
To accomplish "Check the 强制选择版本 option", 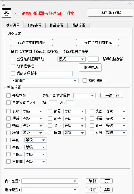I will [13, 73].
